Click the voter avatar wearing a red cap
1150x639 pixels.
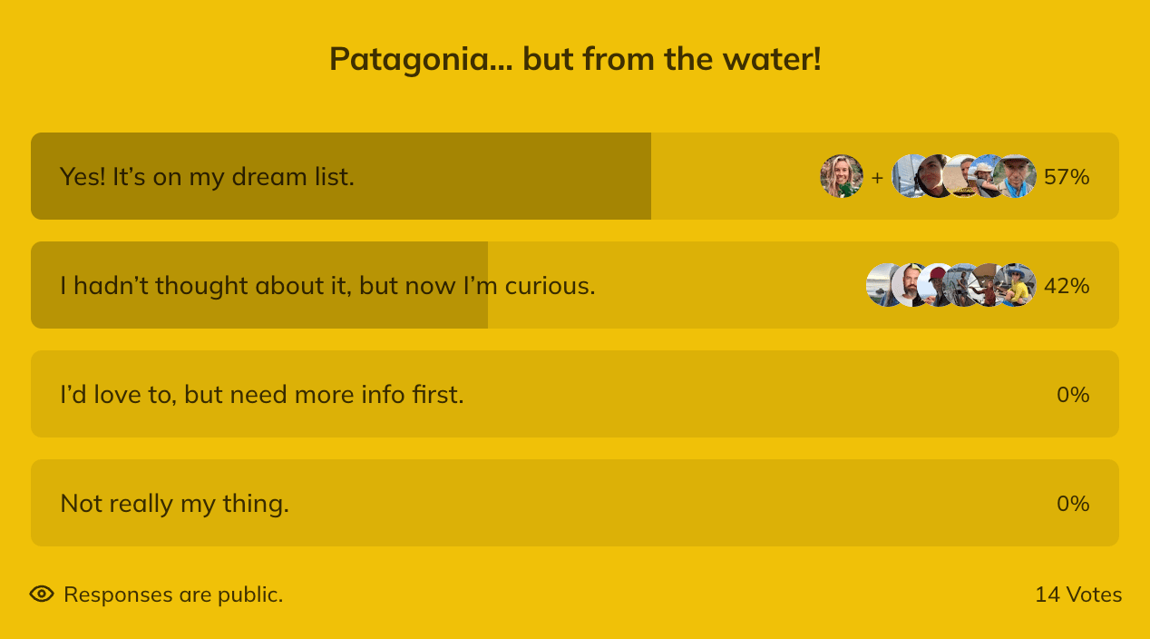[936, 285]
